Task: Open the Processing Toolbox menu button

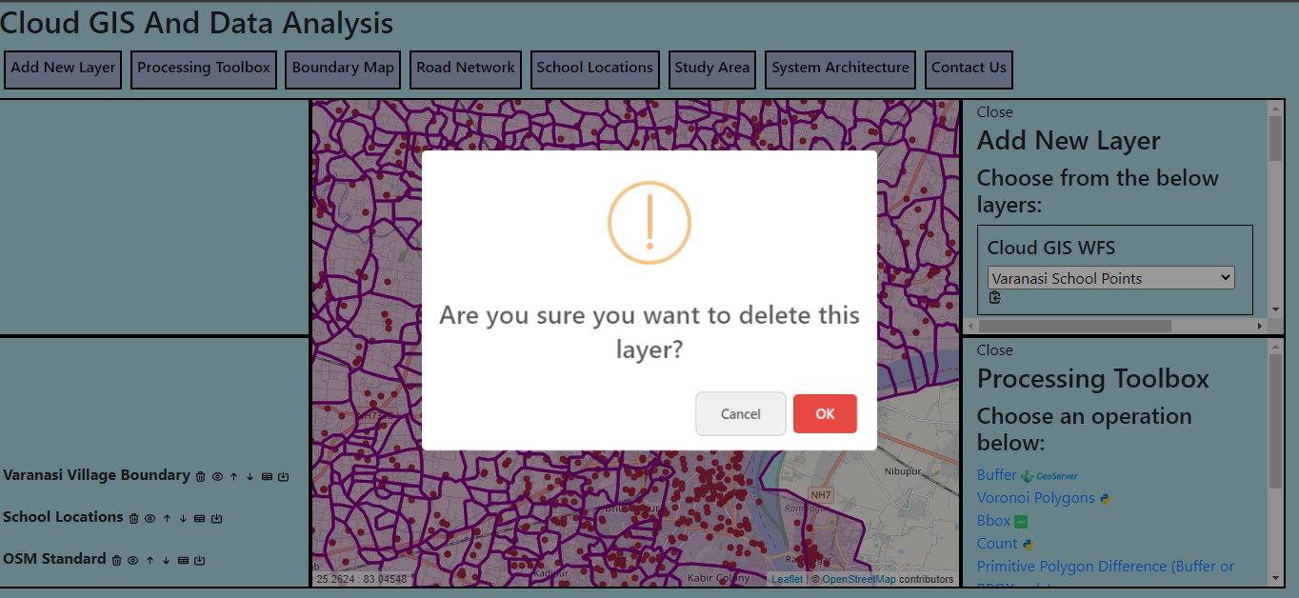Action: coord(204,69)
